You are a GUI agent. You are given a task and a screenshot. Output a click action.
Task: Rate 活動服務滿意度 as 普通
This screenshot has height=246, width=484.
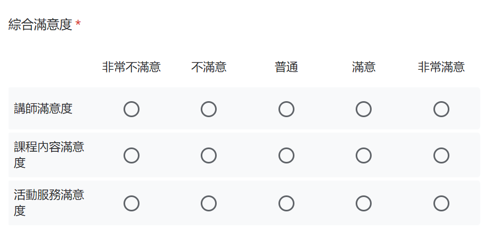286,203
